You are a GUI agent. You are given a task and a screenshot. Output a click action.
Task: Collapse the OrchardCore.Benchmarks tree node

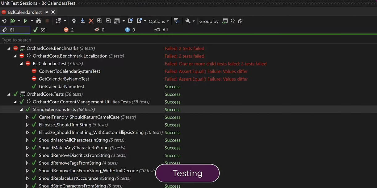pyautogui.click(x=9, y=48)
